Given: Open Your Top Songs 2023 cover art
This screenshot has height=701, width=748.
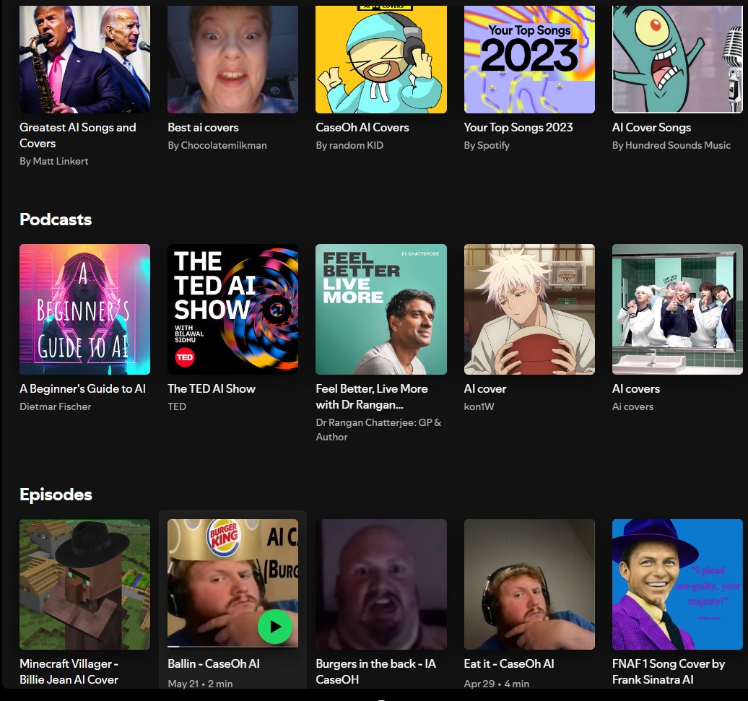Looking at the screenshot, I should 529,59.
